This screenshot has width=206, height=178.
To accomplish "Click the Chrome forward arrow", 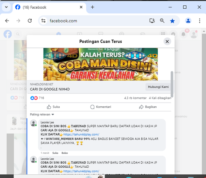I will (18, 21).
